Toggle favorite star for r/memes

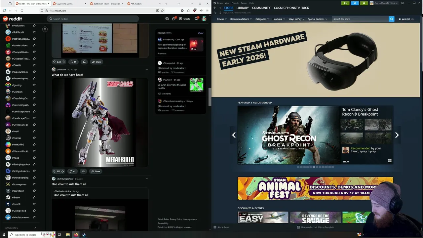[x=34, y=138]
